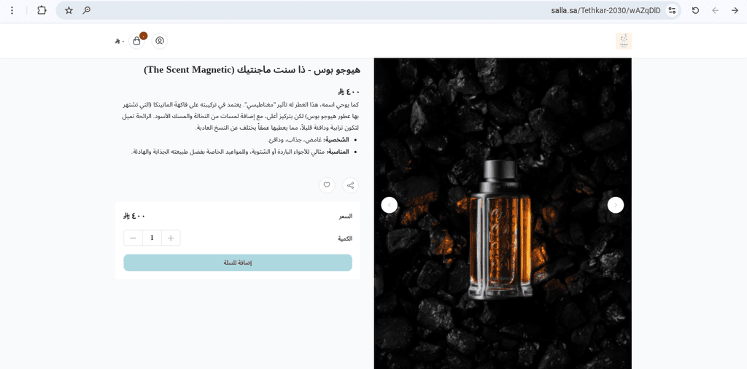Share the product with share icon
The image size is (747, 369).
[x=351, y=185]
